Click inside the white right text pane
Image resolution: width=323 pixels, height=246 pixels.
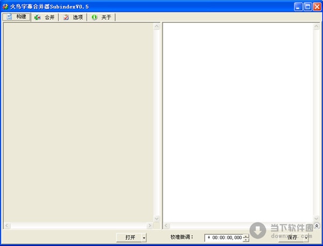[x=237, y=118]
